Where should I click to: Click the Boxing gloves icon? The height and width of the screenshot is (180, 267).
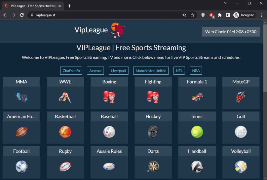(109, 97)
